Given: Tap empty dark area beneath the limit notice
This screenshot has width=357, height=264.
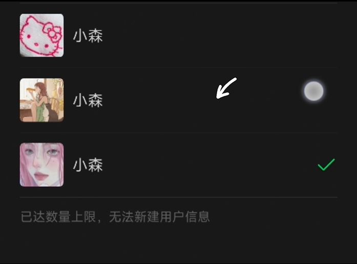Looking at the screenshot, I should click(x=178, y=245).
